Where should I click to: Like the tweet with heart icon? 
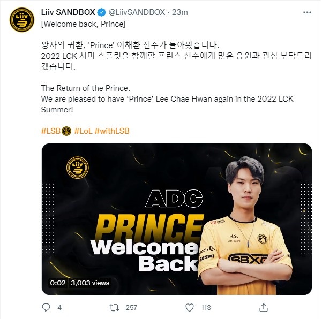190,308
